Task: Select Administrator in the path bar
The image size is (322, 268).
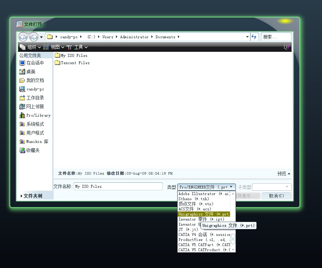Action: tap(134, 37)
